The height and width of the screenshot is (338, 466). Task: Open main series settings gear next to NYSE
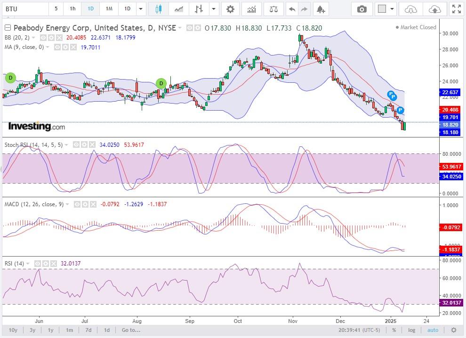pyautogui.click(x=197, y=28)
